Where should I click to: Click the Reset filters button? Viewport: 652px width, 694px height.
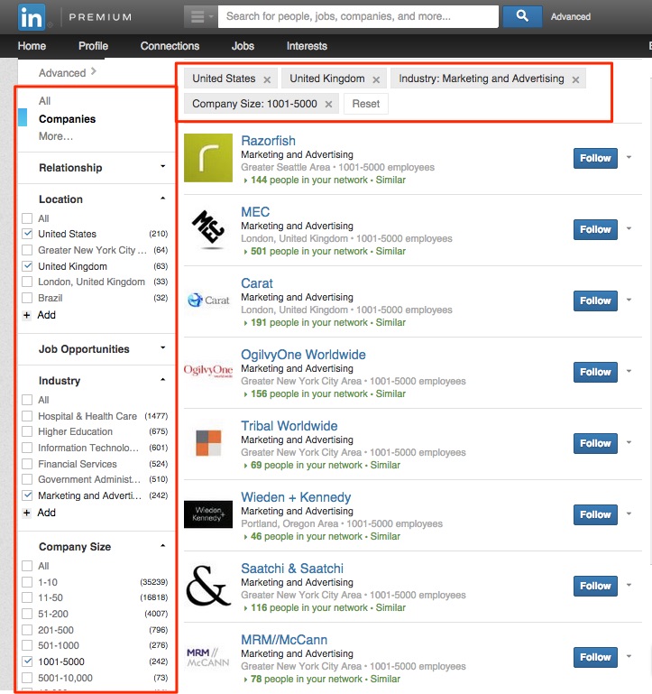(x=366, y=104)
